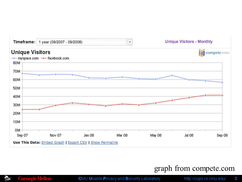
Task: Click the CMU Usable Privacy and Security Laboratory text
Action: [119, 179]
